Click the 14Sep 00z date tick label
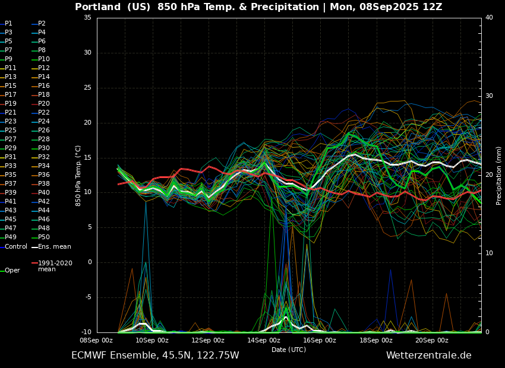 click(x=264, y=340)
